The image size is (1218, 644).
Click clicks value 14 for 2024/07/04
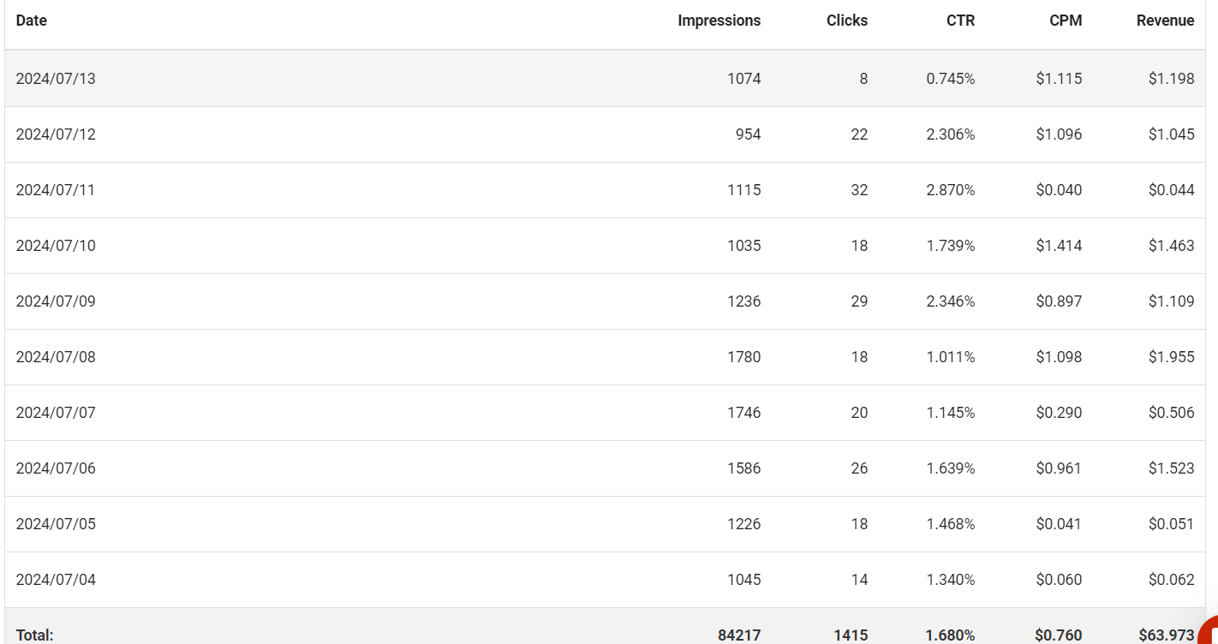pyautogui.click(x=859, y=580)
